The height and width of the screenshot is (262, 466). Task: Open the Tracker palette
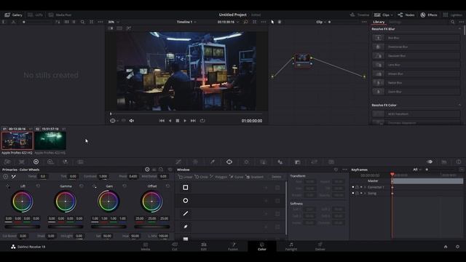[246, 162]
